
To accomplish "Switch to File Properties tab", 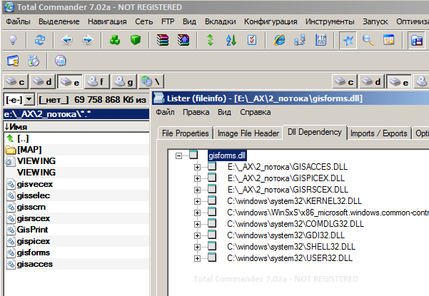I will point(185,133).
